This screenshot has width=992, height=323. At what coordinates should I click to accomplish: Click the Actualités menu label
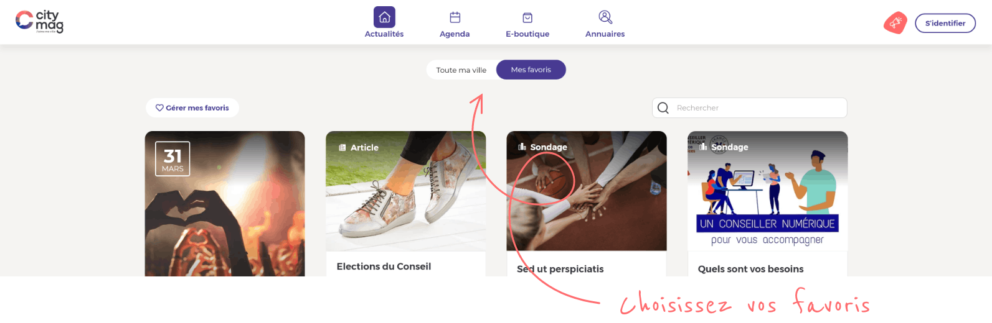(x=384, y=34)
